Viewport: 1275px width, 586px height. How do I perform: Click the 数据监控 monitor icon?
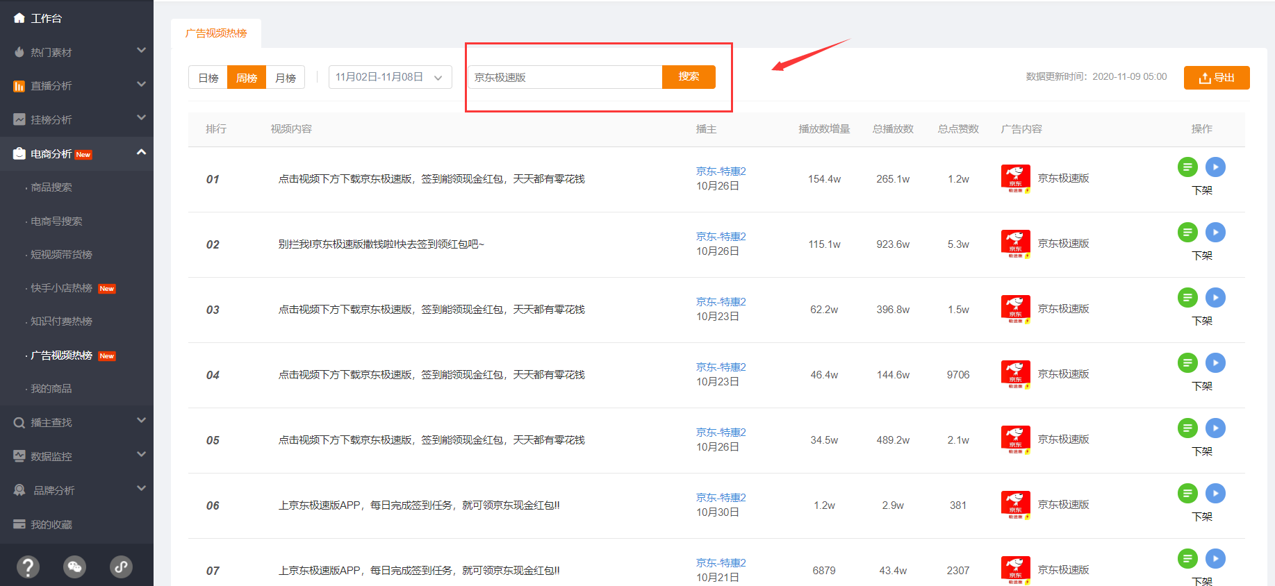click(x=19, y=456)
